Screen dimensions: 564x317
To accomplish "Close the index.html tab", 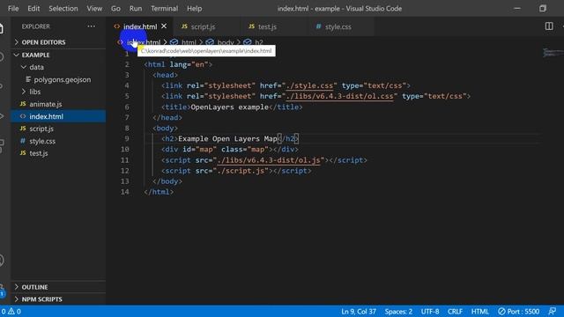I will click(164, 26).
